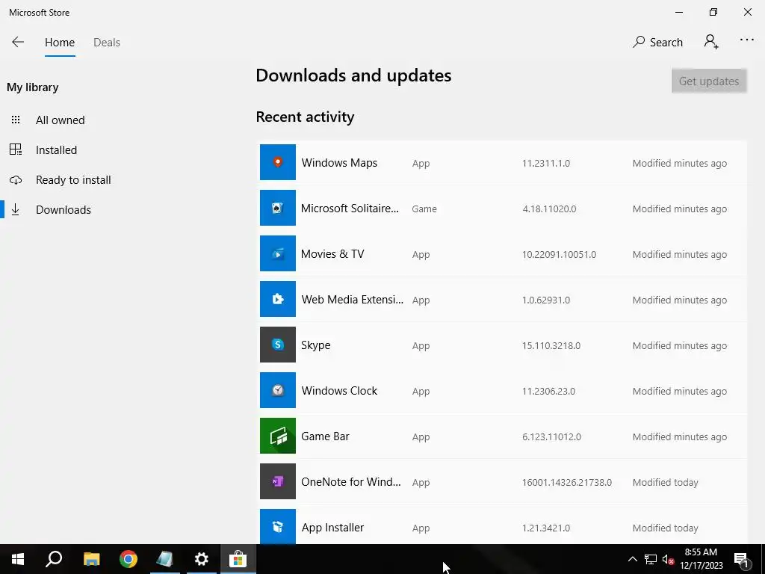This screenshot has height=574, width=765.
Task: Click the Microsoft Solitaire app icon
Action: pos(278,208)
